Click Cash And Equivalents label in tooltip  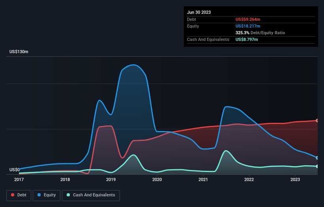tap(208, 39)
